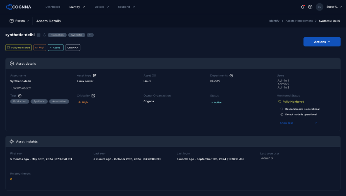
Task: Click Cognna owner organization value
Action: pos(149,101)
